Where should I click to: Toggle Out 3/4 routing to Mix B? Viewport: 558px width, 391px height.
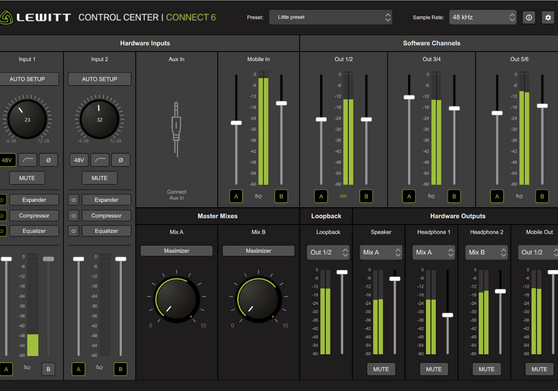454,196
